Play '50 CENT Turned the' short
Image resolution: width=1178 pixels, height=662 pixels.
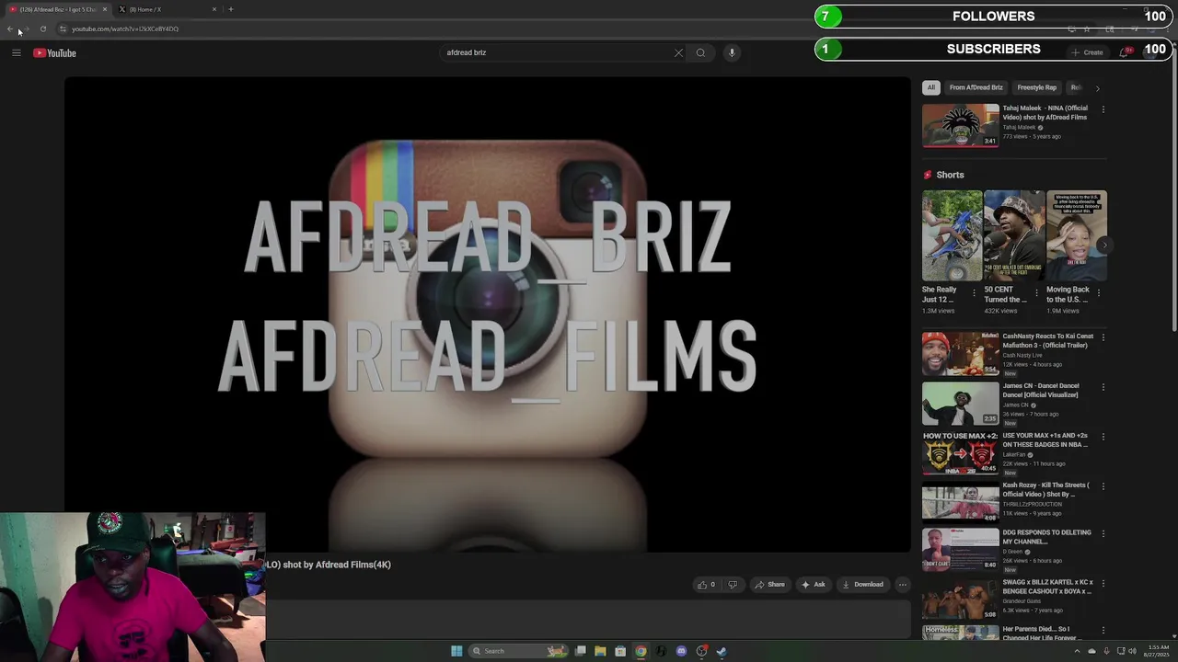pyautogui.click(x=1014, y=235)
